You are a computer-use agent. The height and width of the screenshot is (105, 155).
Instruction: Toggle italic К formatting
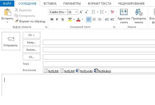click(57, 19)
